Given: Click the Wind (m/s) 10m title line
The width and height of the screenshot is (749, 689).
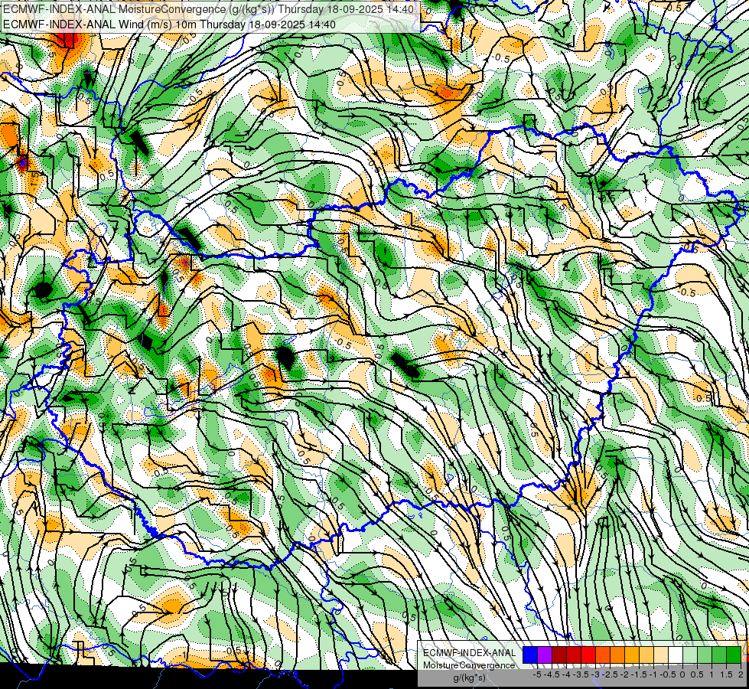Looking at the screenshot, I should coord(169,24).
